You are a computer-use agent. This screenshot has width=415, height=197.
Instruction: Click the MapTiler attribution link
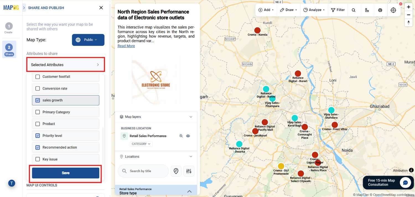(361, 195)
